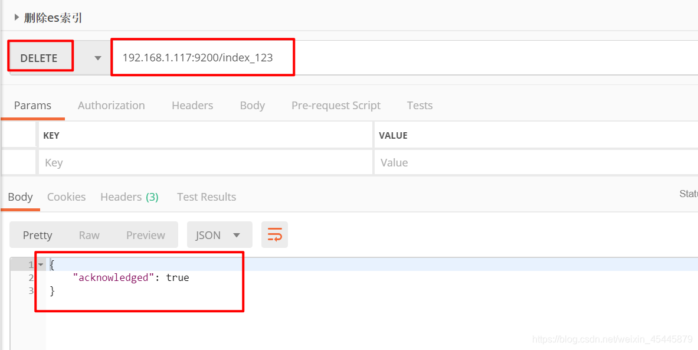Select the response Body tab

(x=21, y=197)
